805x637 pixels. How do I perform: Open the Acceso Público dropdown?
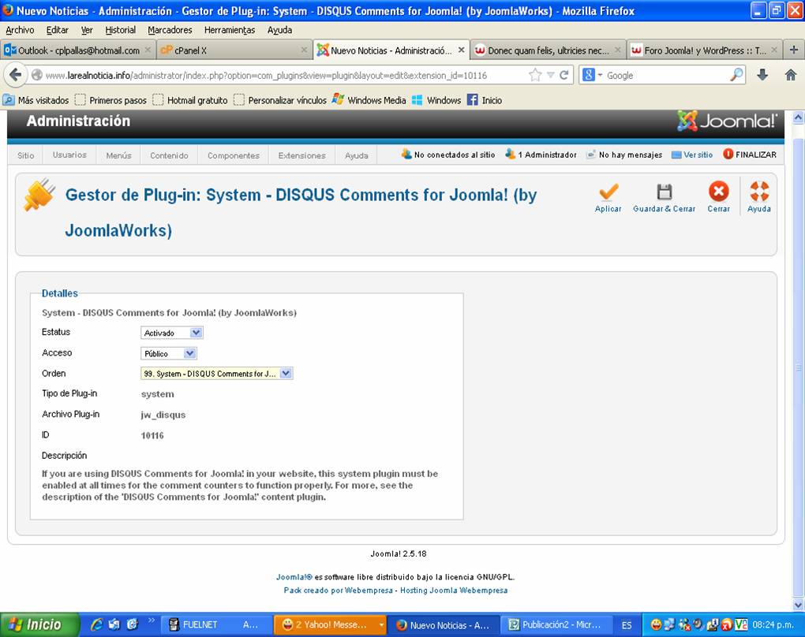coord(168,353)
